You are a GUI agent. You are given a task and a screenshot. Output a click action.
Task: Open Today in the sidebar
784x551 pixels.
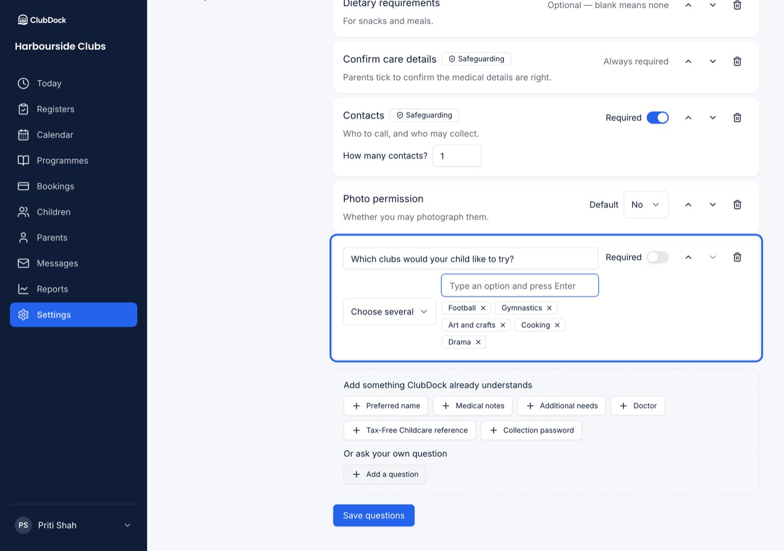click(x=73, y=83)
